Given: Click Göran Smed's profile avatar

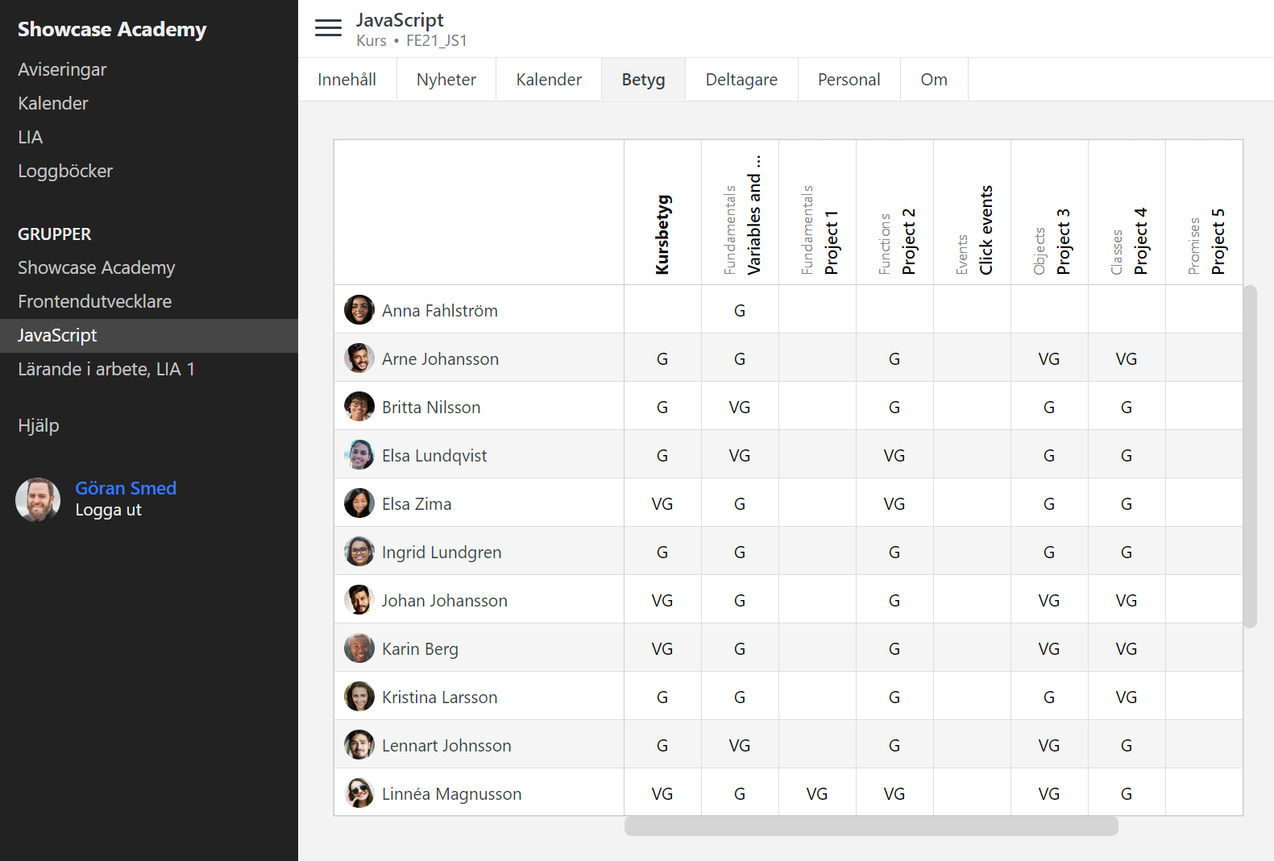Looking at the screenshot, I should coord(38,499).
